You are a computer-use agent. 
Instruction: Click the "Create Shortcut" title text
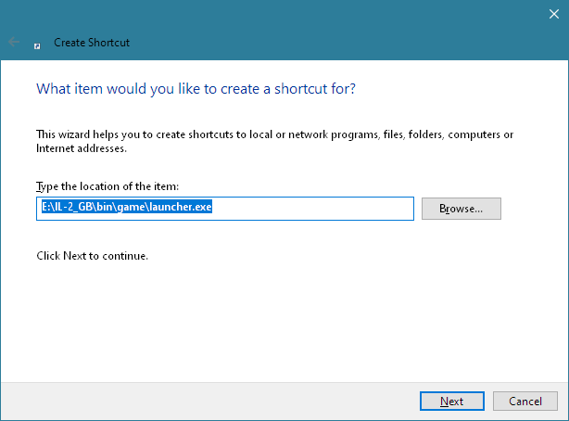[x=92, y=43]
